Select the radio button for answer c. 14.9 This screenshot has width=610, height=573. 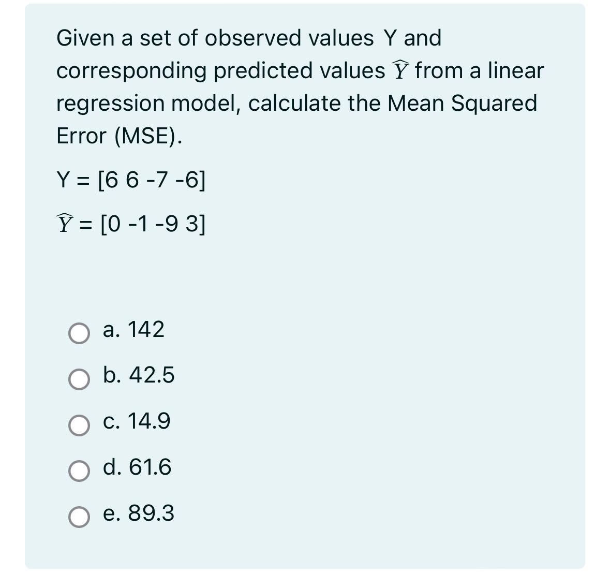pyautogui.click(x=79, y=425)
